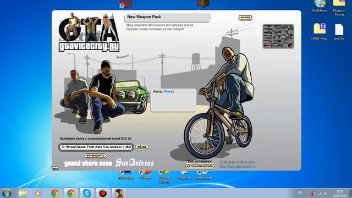Select the 14688-wea... archive desktop icon
Viewport: 352px width, 198px height.
[x=320, y=31]
